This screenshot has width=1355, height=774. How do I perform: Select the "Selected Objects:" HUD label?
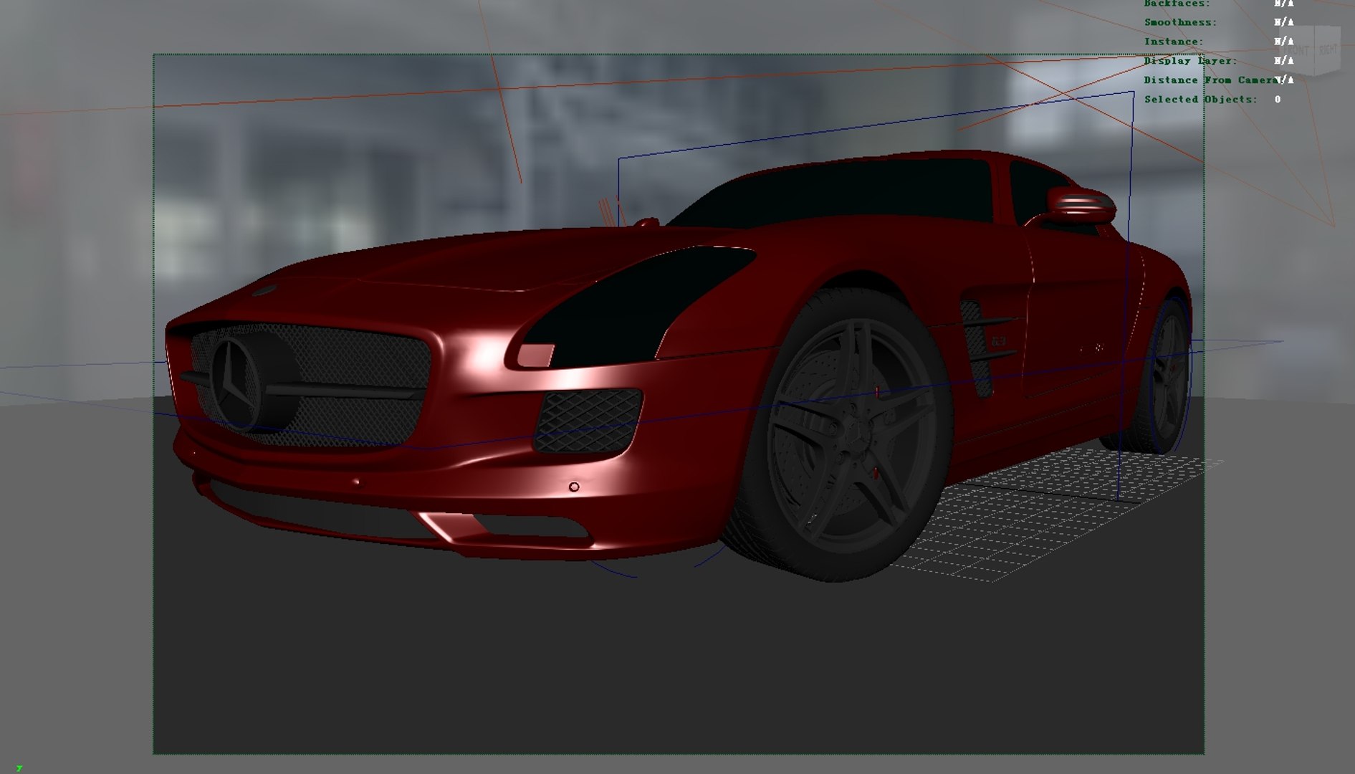click(x=1200, y=100)
